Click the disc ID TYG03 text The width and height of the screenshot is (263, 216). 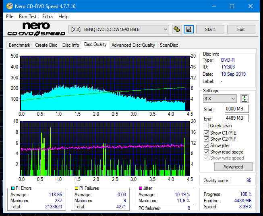point(228,67)
